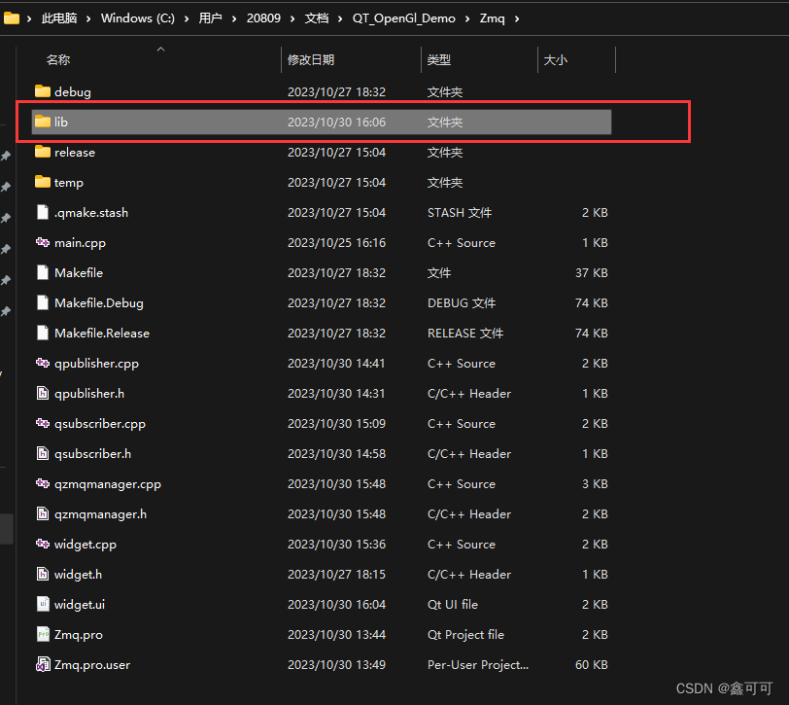Screen dimensions: 789x705
Task: Toggle the sort arrow above 名称 column
Action: [x=161, y=49]
